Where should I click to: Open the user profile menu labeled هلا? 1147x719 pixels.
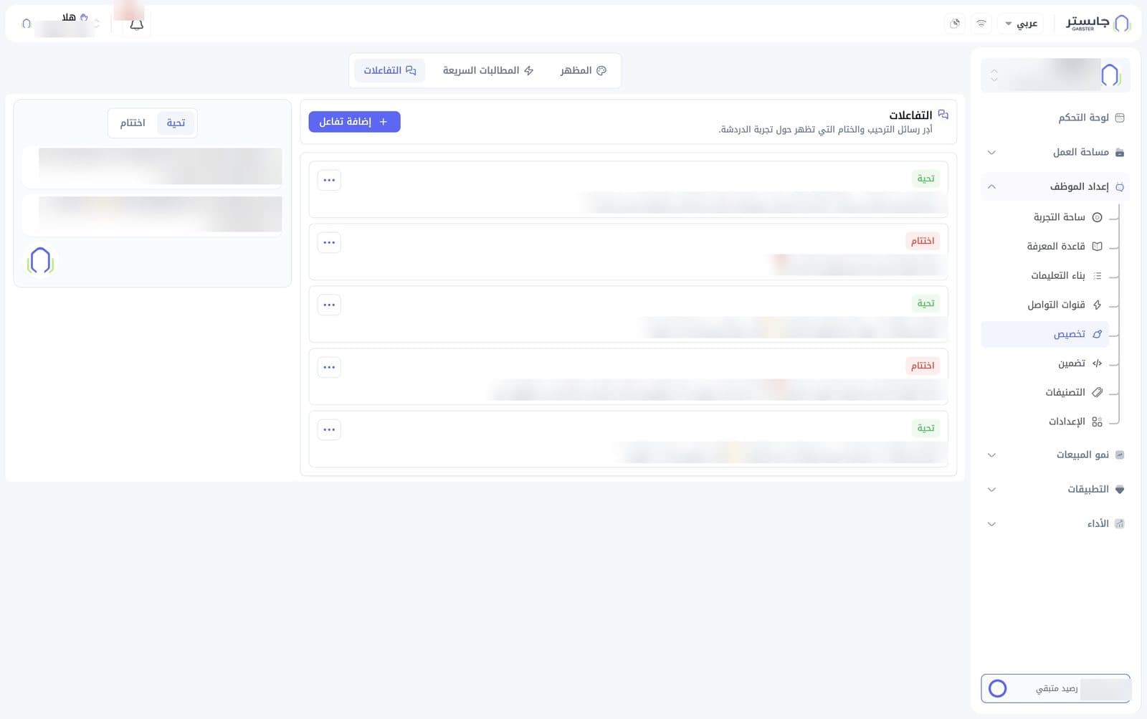coord(61,24)
